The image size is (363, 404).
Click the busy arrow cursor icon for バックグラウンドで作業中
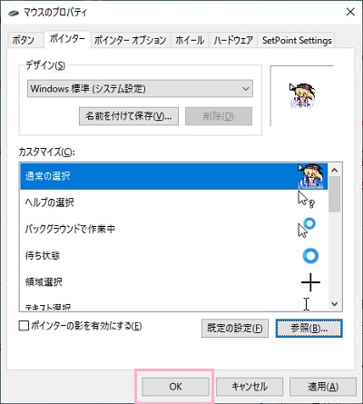click(x=307, y=228)
